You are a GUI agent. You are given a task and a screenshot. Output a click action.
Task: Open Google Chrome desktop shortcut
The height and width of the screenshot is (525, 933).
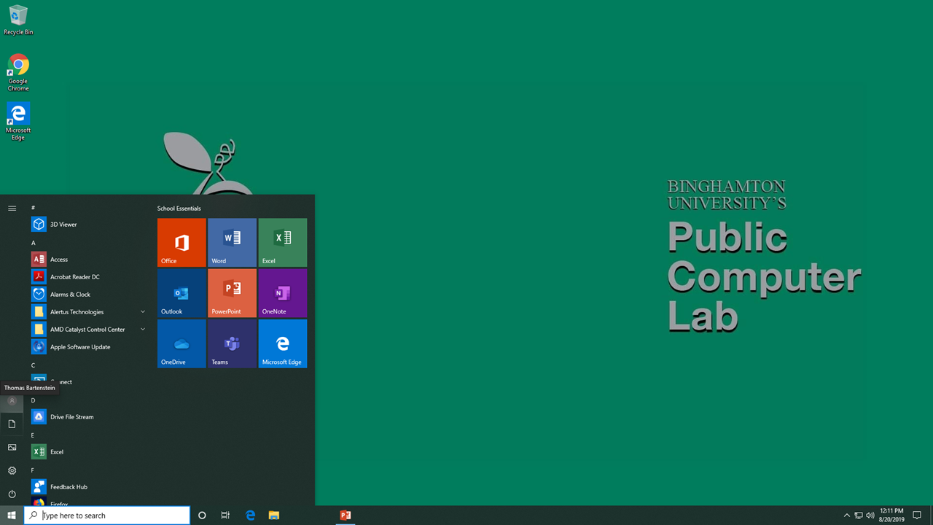point(18,71)
